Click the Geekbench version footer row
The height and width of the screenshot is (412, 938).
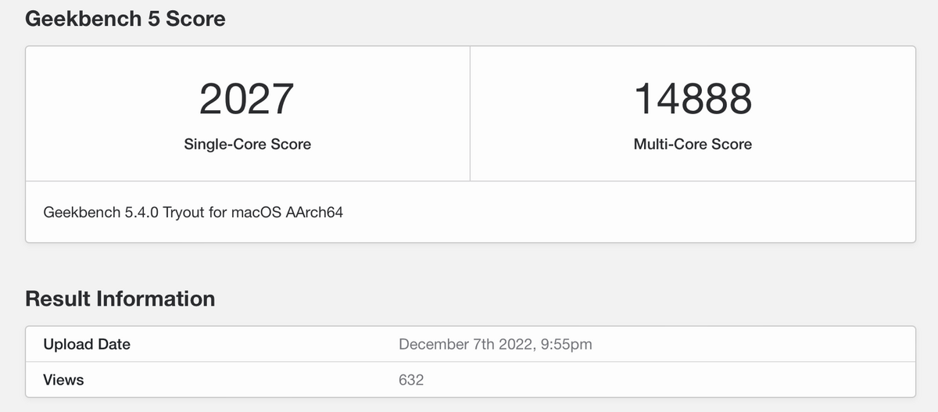pos(470,212)
